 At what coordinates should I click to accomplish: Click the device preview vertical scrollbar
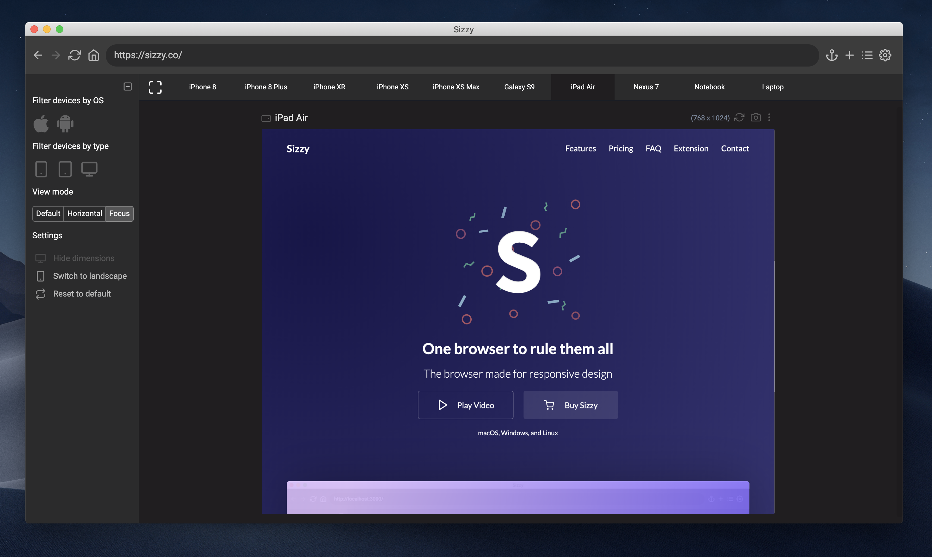[774, 326]
